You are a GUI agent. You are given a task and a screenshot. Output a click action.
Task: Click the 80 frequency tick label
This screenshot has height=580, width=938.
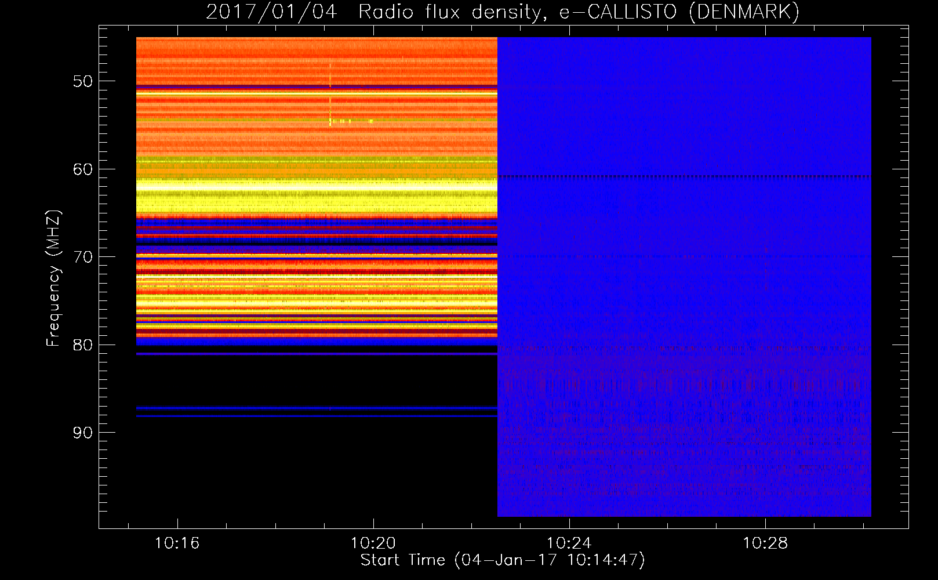pyautogui.click(x=83, y=345)
